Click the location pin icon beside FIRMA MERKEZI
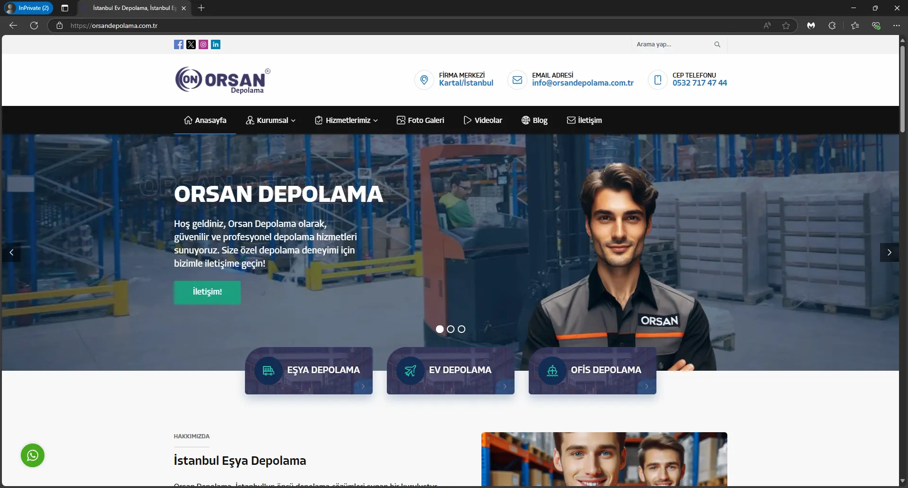Viewport: 908px width, 488px height. point(424,79)
